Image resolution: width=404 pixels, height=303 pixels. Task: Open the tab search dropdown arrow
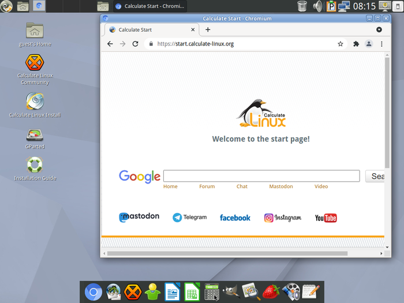coord(379,29)
